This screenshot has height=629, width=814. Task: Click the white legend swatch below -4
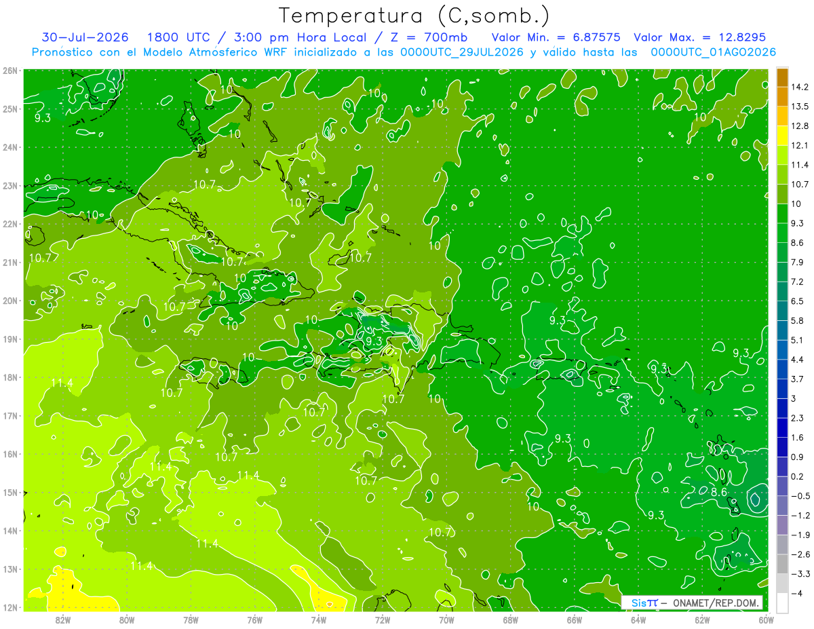[x=782, y=603]
